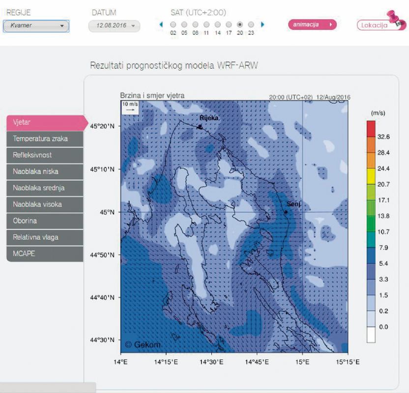Open the date dropdown showing 12.08.2016
Viewport: 409px width, 393px height.
point(114,26)
